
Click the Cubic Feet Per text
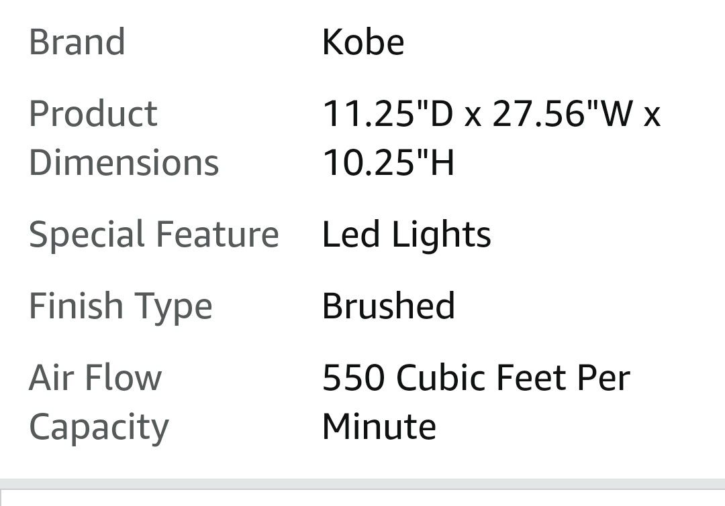coord(513,377)
